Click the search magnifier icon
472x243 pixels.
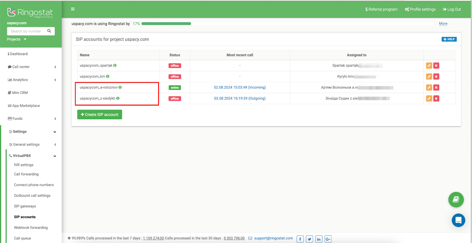[x=49, y=31]
